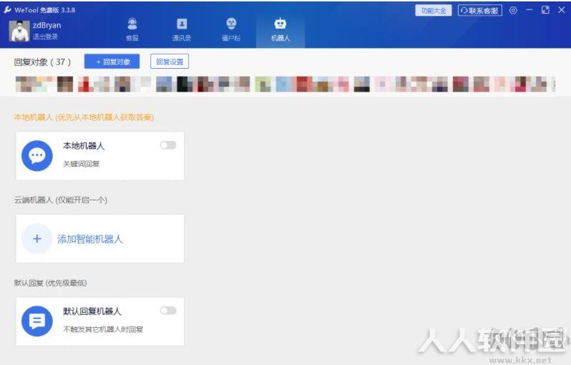Open the 回复设置 reply settings button

tap(170, 62)
